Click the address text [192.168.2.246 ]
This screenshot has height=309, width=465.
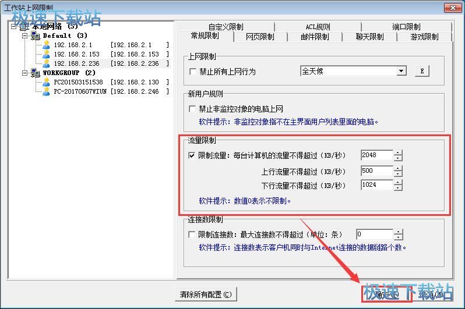(140, 91)
